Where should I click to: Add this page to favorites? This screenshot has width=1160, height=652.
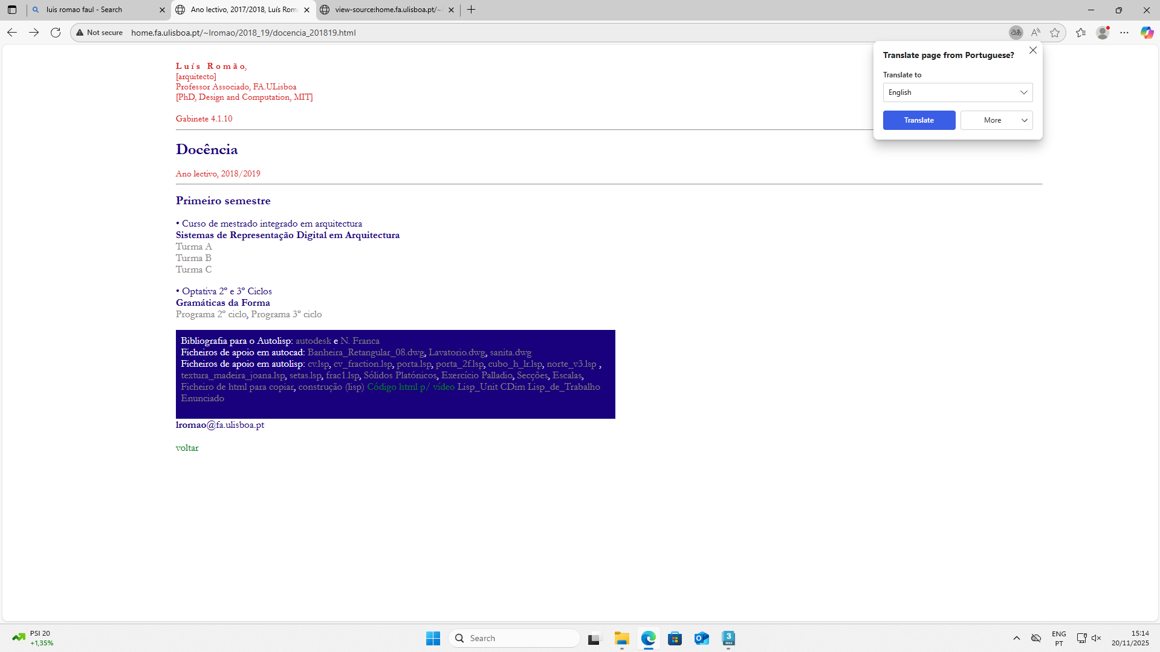[x=1055, y=33]
